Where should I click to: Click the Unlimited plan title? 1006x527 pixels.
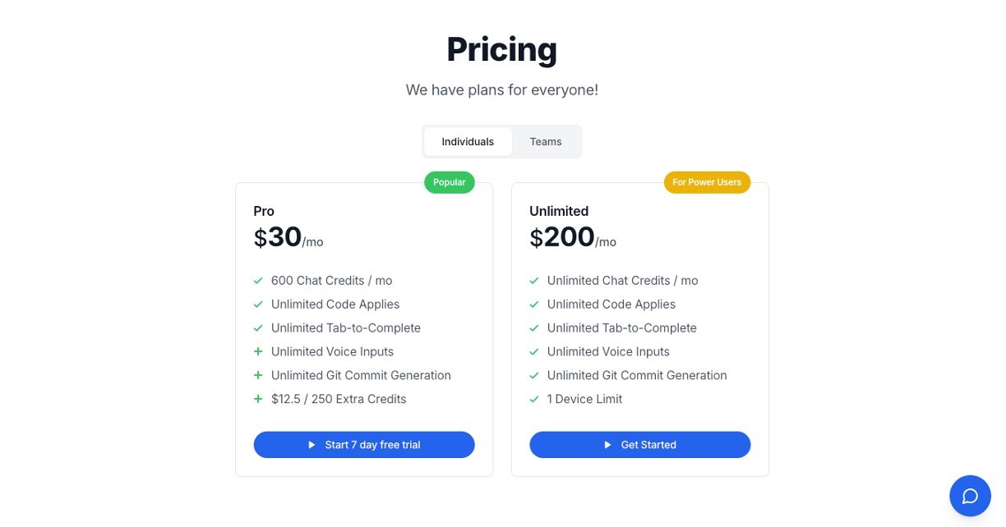coord(559,211)
